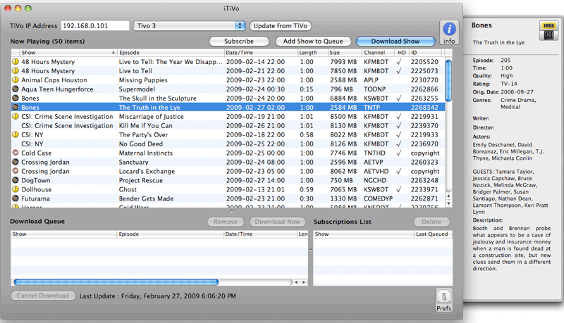Click the Download Now button
564x323 pixels.
pos(277,222)
